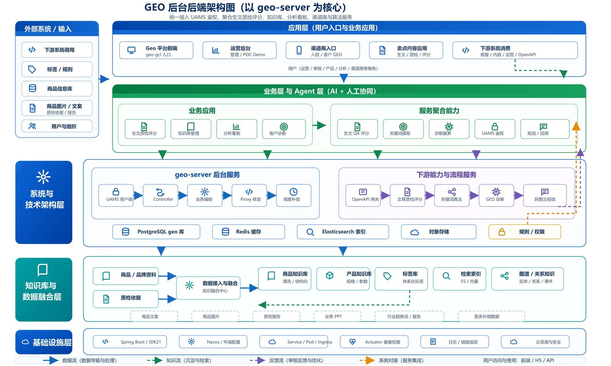Click the 反馈流 legend entry
The width and height of the screenshot is (611, 366).
[286, 360]
